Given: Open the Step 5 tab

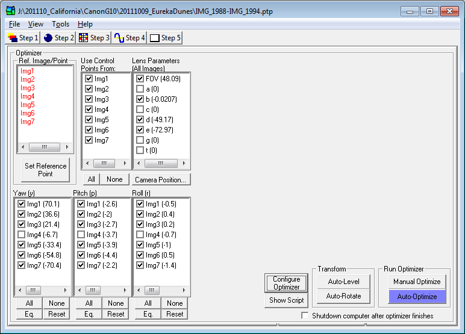Looking at the screenshot, I should (165, 38).
